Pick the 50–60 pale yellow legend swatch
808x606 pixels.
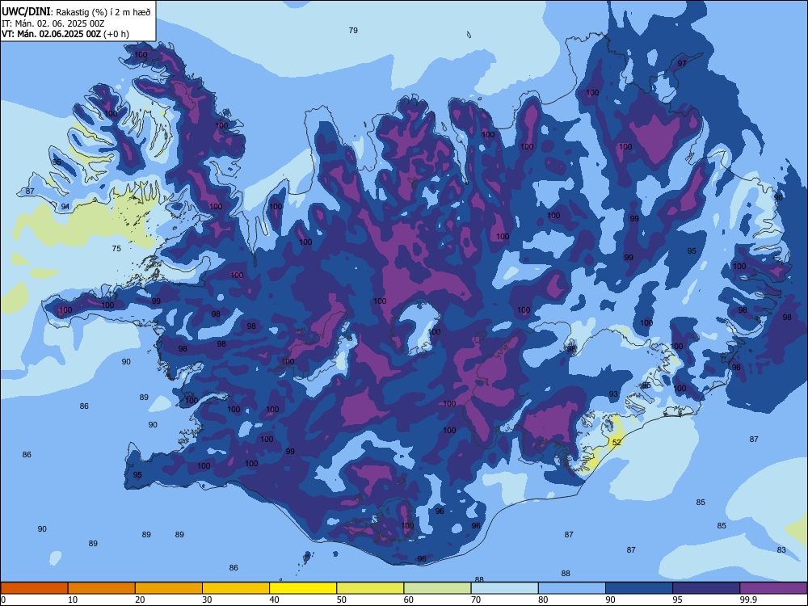click(370, 588)
